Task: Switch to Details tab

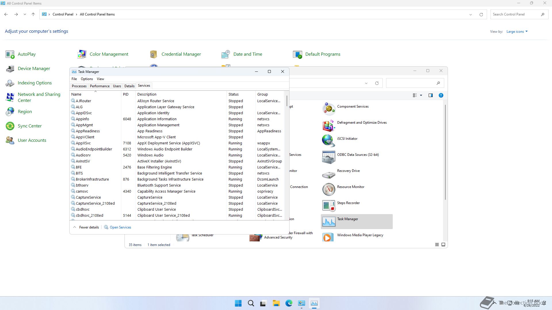Action: [129, 86]
